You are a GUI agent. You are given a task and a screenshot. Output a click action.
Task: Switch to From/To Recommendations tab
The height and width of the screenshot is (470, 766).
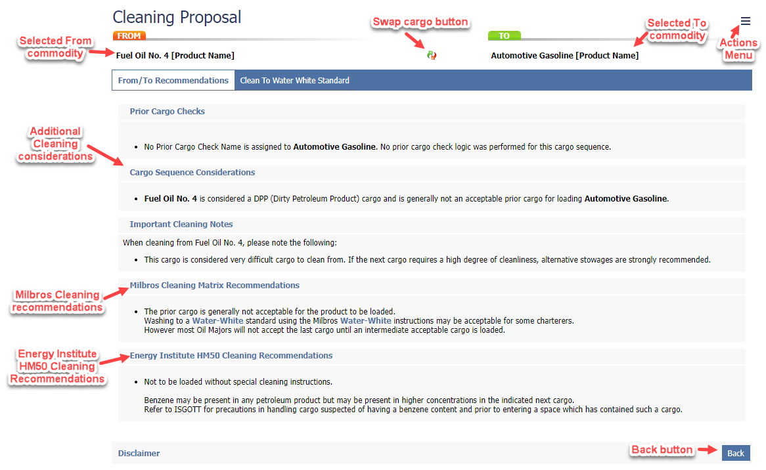(x=173, y=81)
